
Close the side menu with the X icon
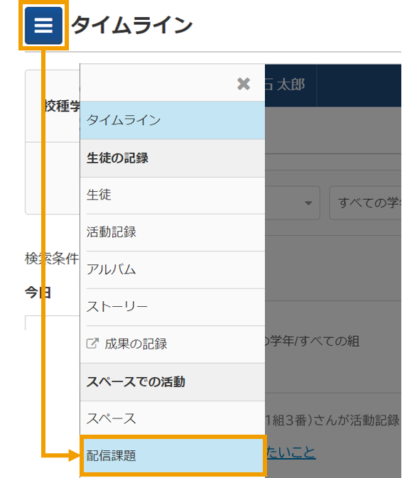tap(244, 84)
